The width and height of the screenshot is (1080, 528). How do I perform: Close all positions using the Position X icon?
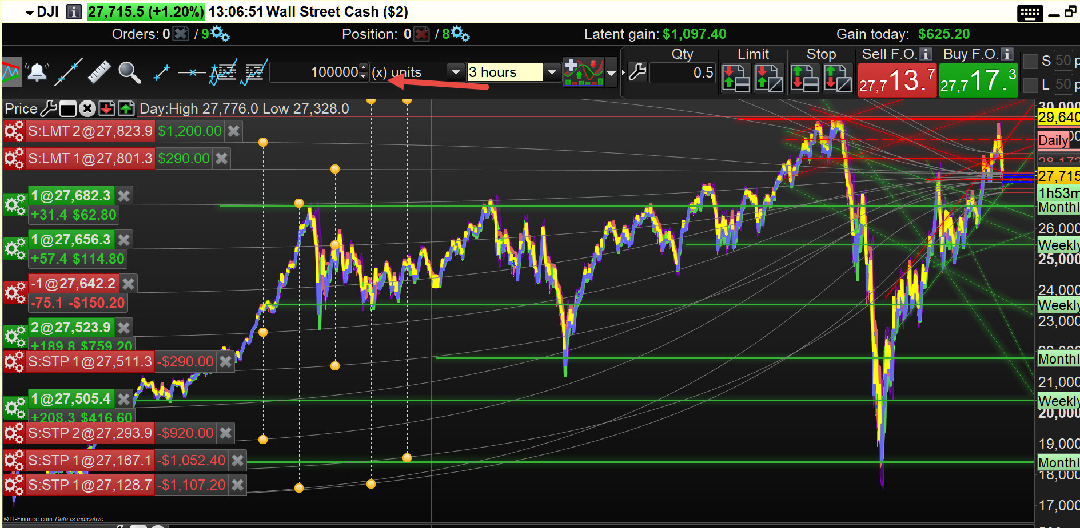(421, 34)
